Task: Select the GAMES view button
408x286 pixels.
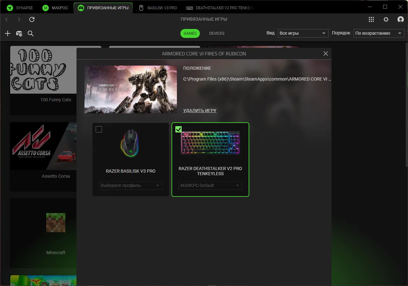Action: pos(190,33)
